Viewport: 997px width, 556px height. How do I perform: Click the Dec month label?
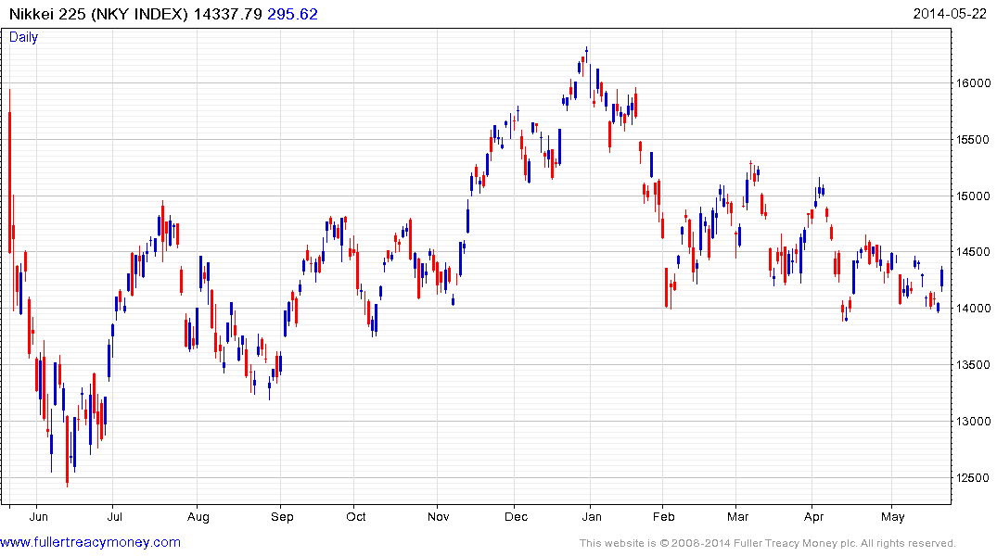516,516
